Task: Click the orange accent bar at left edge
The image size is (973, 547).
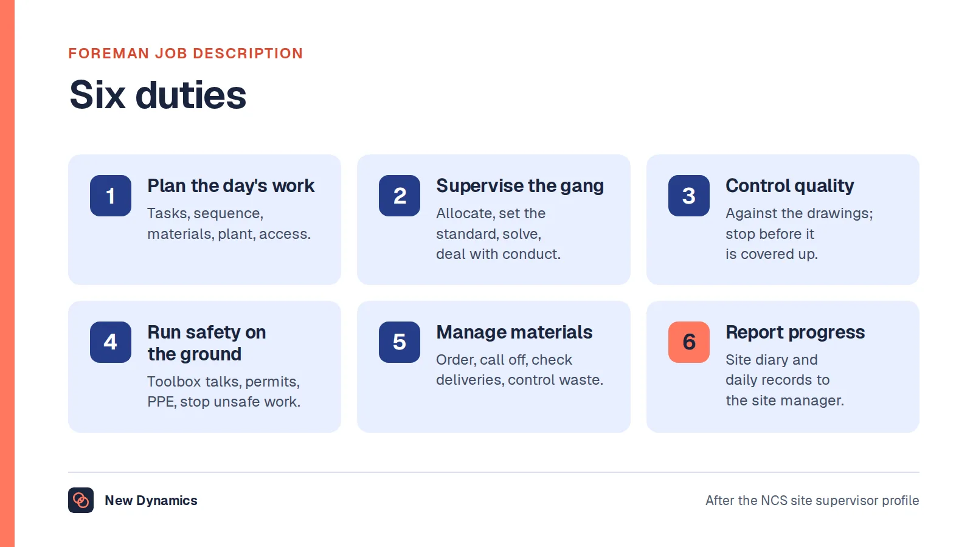Action: (7, 273)
